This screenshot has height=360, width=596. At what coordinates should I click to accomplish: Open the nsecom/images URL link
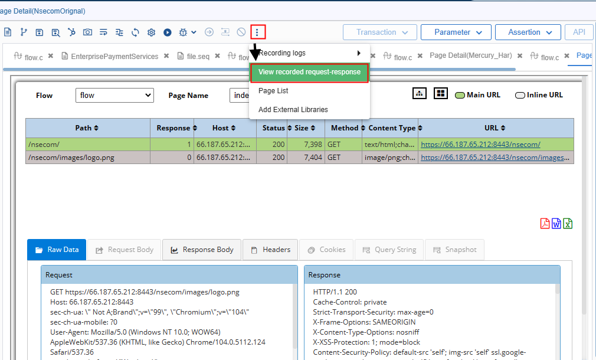tap(495, 158)
